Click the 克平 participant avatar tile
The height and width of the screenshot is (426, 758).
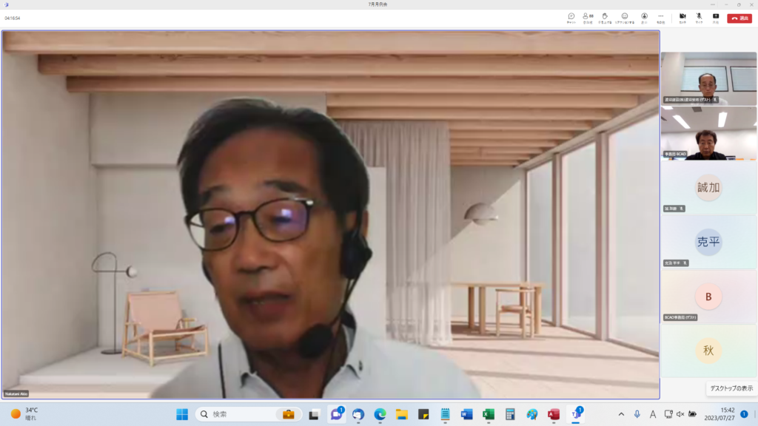click(708, 242)
